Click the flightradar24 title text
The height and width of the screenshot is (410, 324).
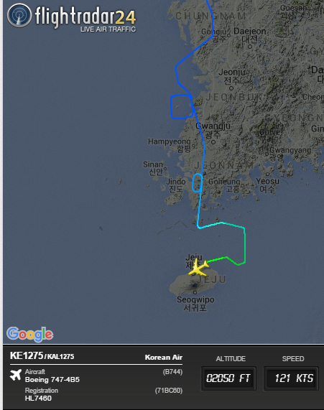tap(85, 17)
